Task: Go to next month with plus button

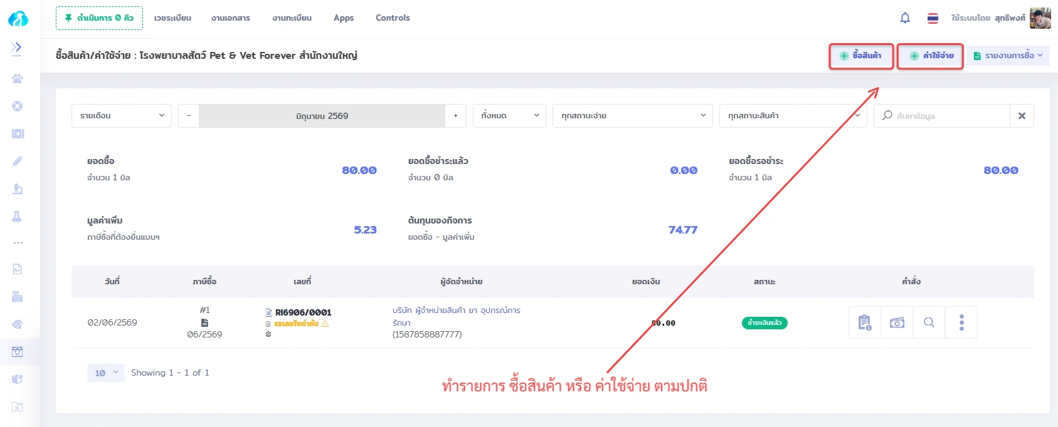Action: coord(455,116)
